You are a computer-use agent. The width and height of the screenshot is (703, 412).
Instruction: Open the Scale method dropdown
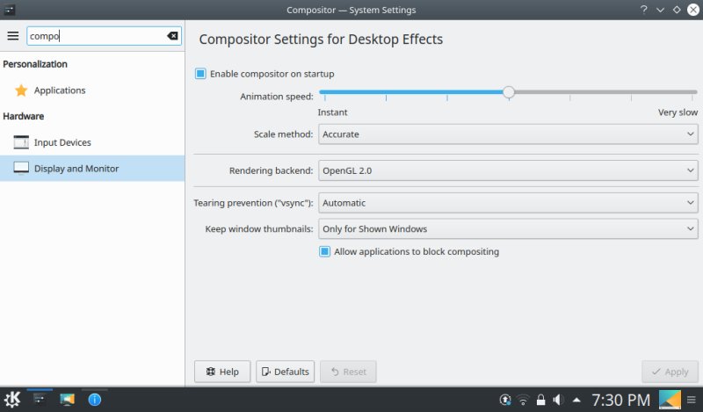[508, 134]
